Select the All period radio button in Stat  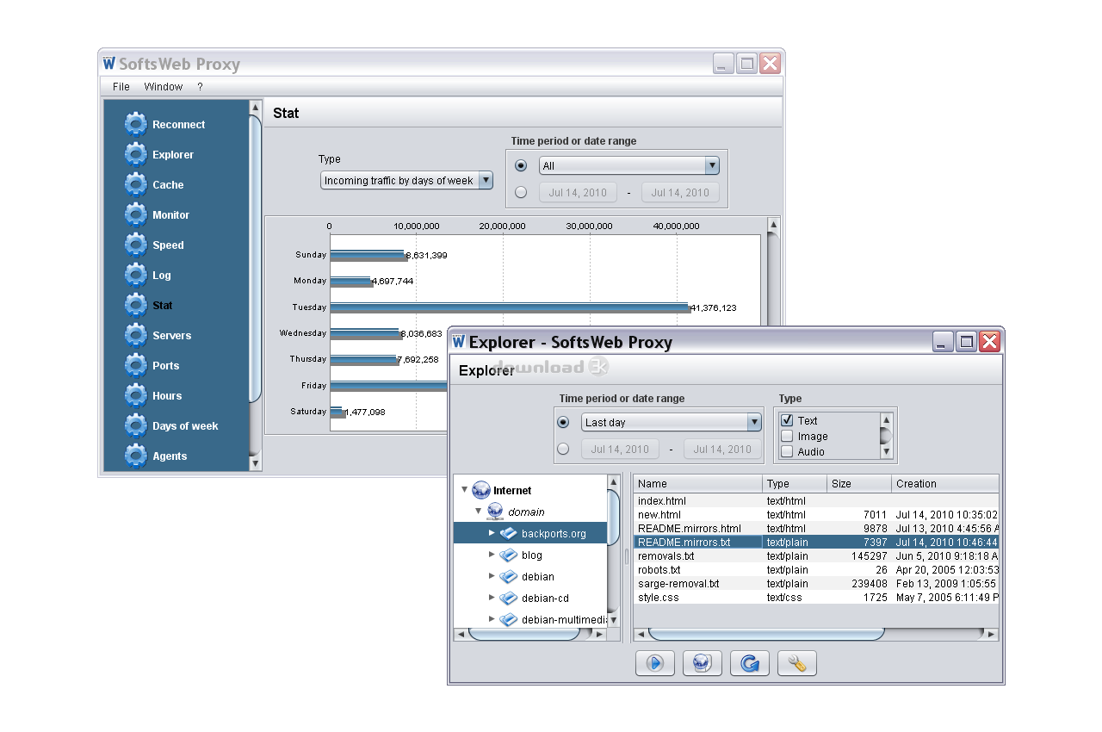tap(521, 165)
